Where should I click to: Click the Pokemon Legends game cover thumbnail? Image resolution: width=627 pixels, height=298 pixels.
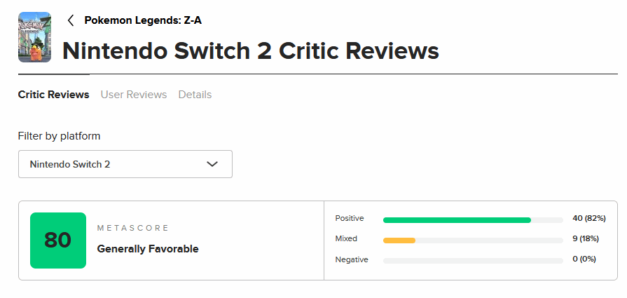click(34, 37)
